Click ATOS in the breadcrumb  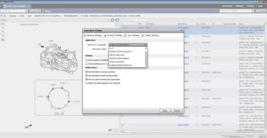(x=22, y=16)
